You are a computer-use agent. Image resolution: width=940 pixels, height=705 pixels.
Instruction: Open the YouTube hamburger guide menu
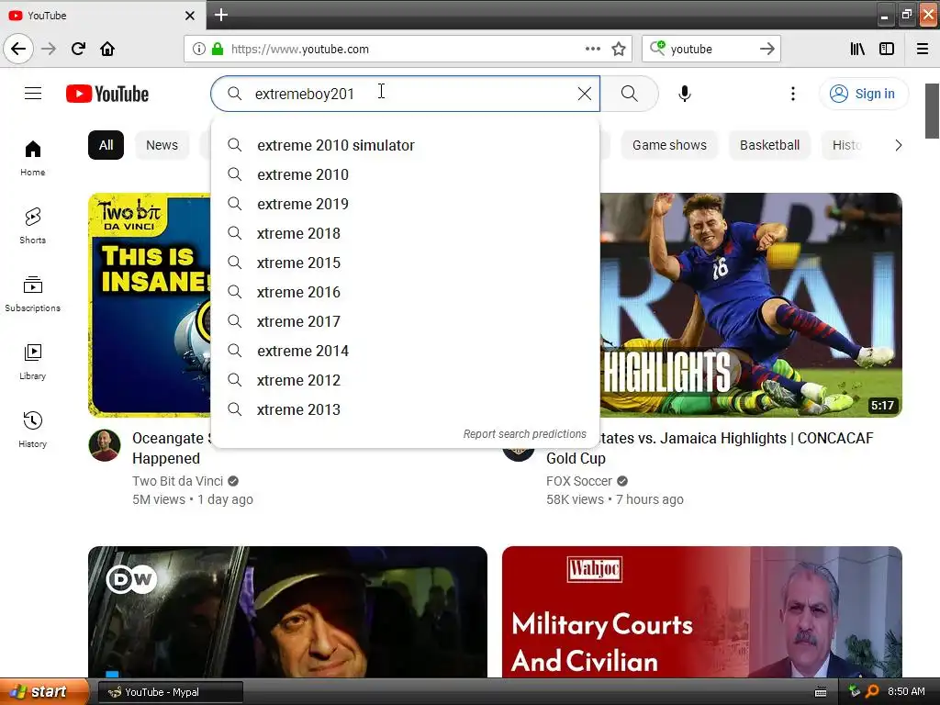click(x=33, y=94)
